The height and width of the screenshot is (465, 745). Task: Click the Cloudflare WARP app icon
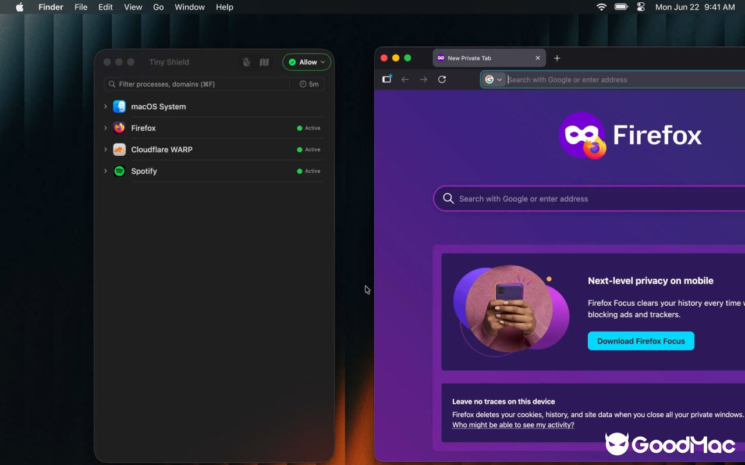pyautogui.click(x=119, y=149)
